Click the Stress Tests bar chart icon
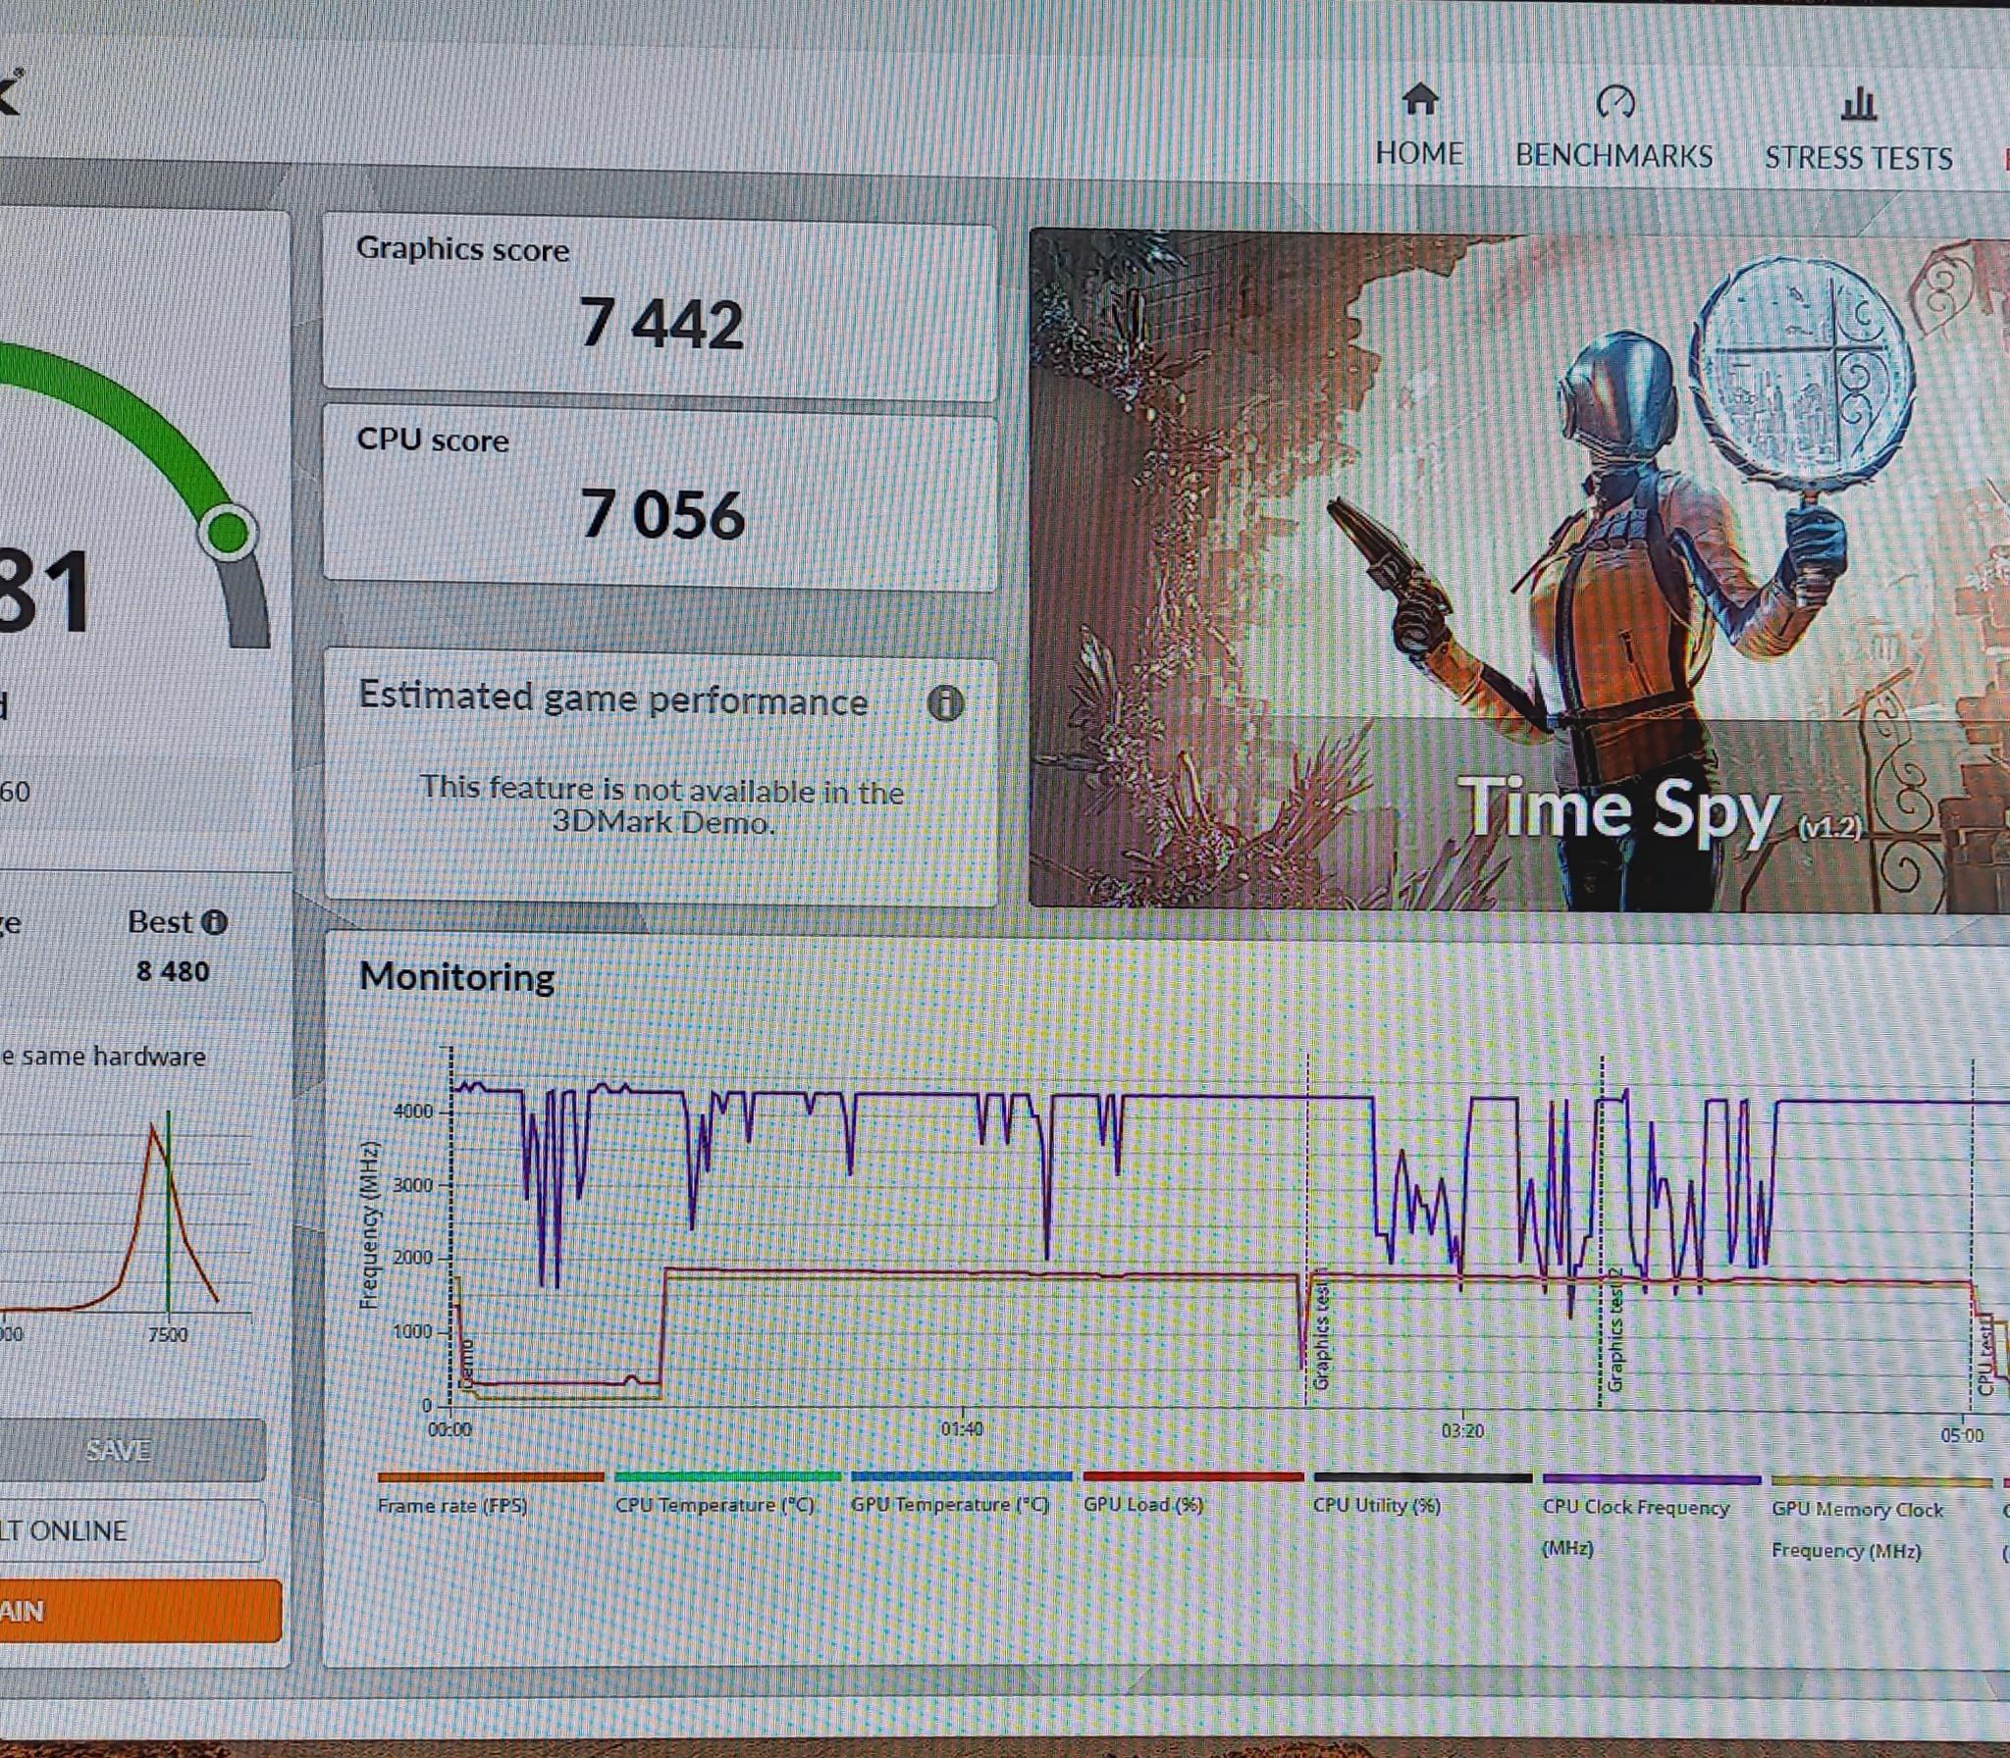The height and width of the screenshot is (1758, 2010). [1858, 102]
